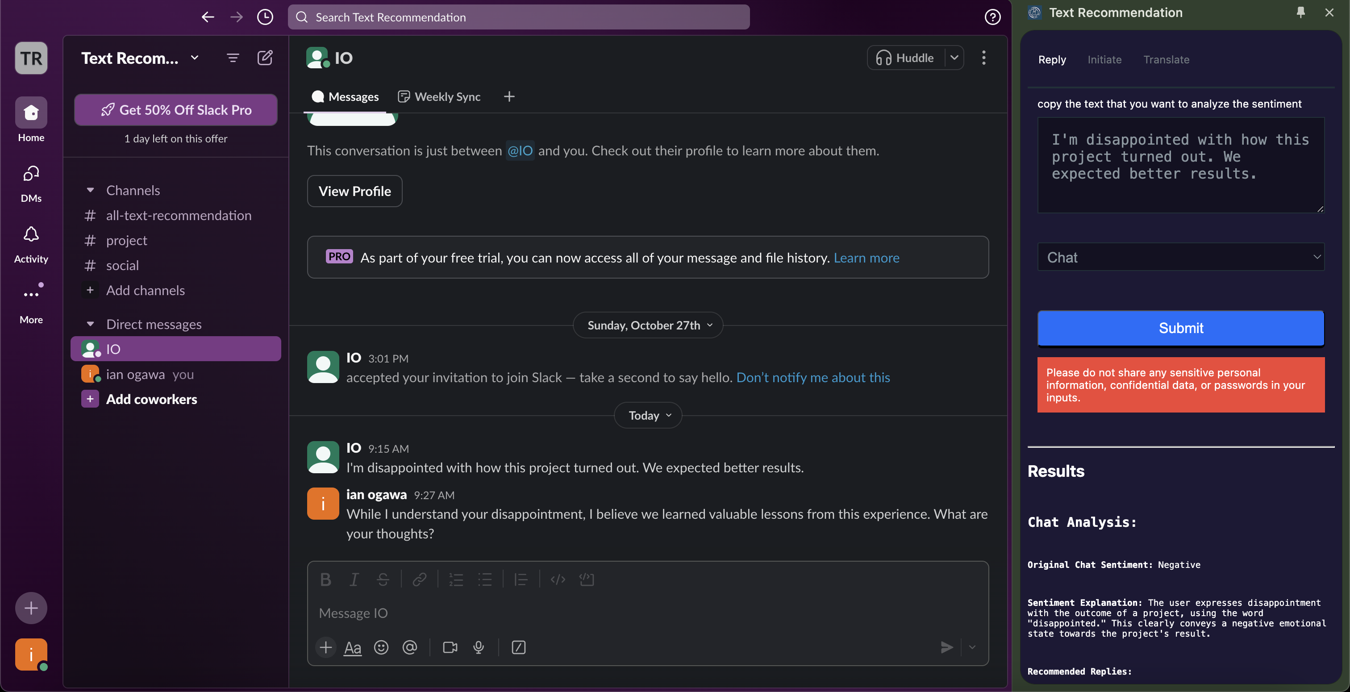The height and width of the screenshot is (692, 1350).
Task: Open the Weekly Sync tab
Action: point(440,97)
